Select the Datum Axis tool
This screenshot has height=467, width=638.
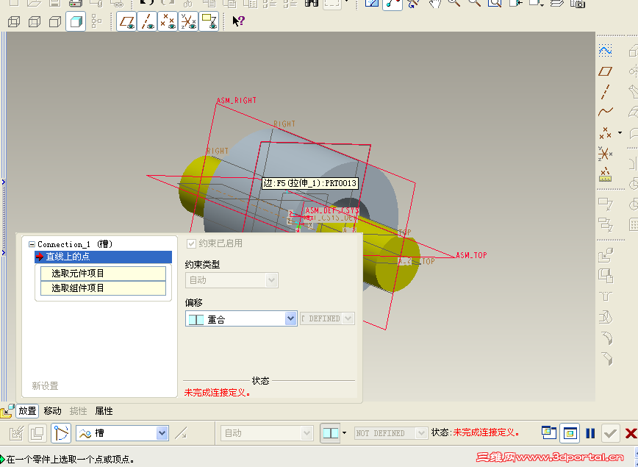(606, 92)
